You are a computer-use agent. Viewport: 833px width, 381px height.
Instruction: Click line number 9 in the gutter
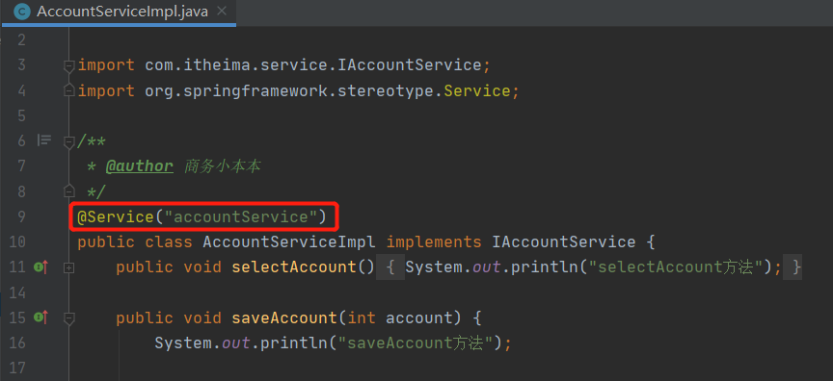coord(20,216)
